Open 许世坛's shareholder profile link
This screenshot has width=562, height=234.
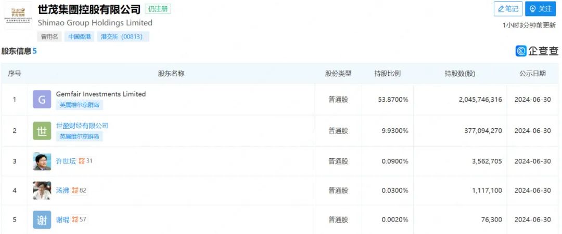click(x=66, y=161)
